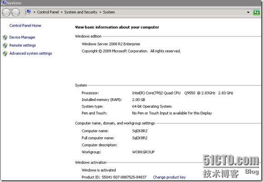Viewport: 263px width, 182px height.
Task: Click Windows Server 2008 R2 Enterprise text
Action: coord(111,44)
